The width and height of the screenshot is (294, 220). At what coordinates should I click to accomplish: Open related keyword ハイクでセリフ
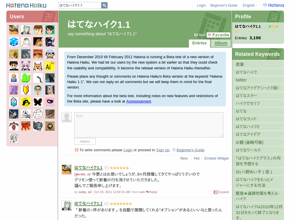point(248,103)
